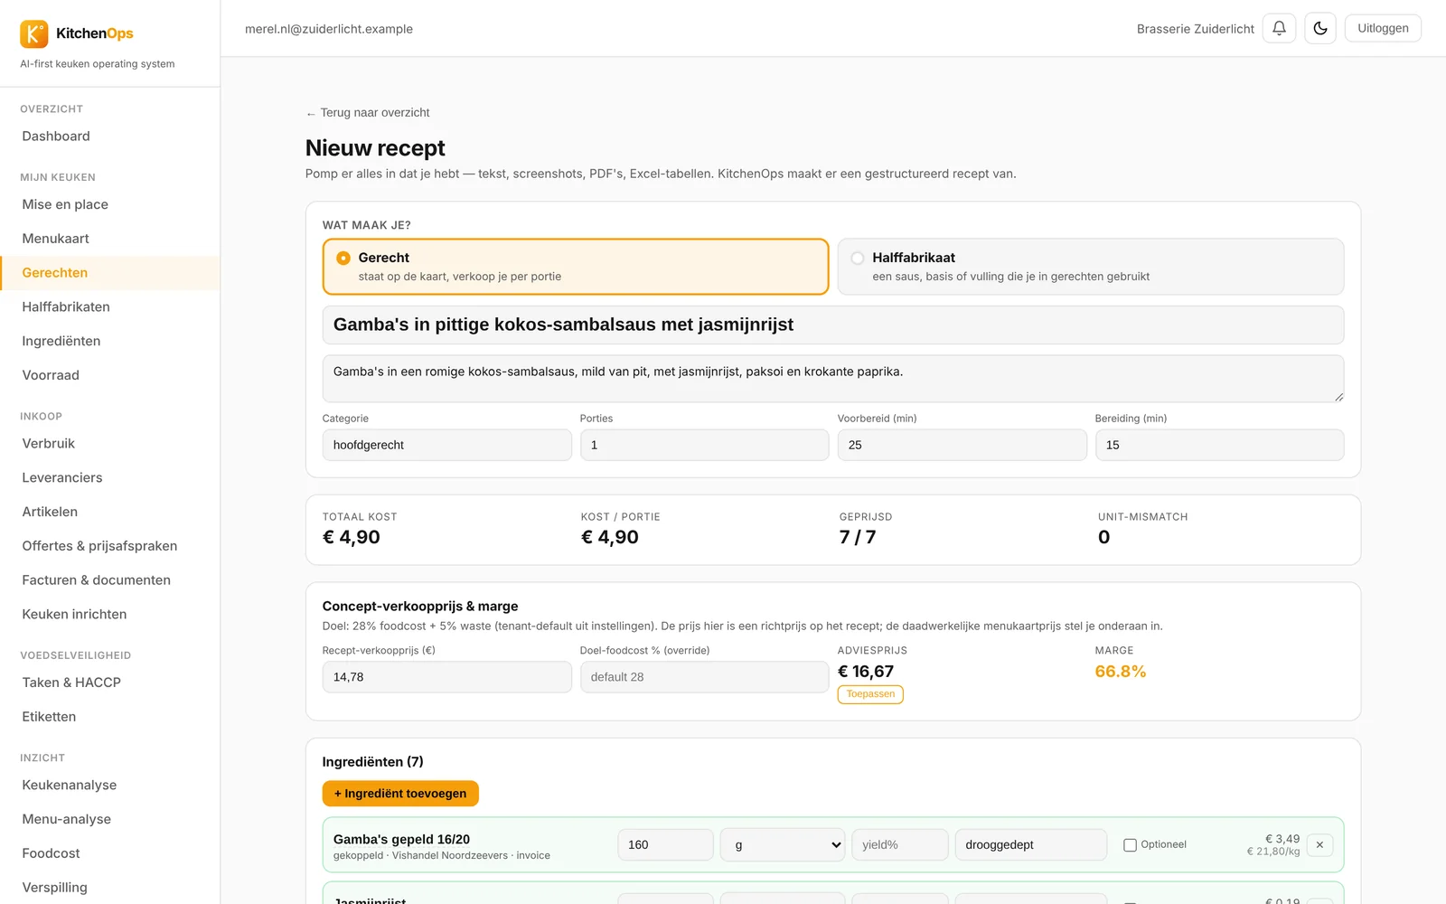
Task: Click the Doel-foodcost % override field
Action: 704,677
